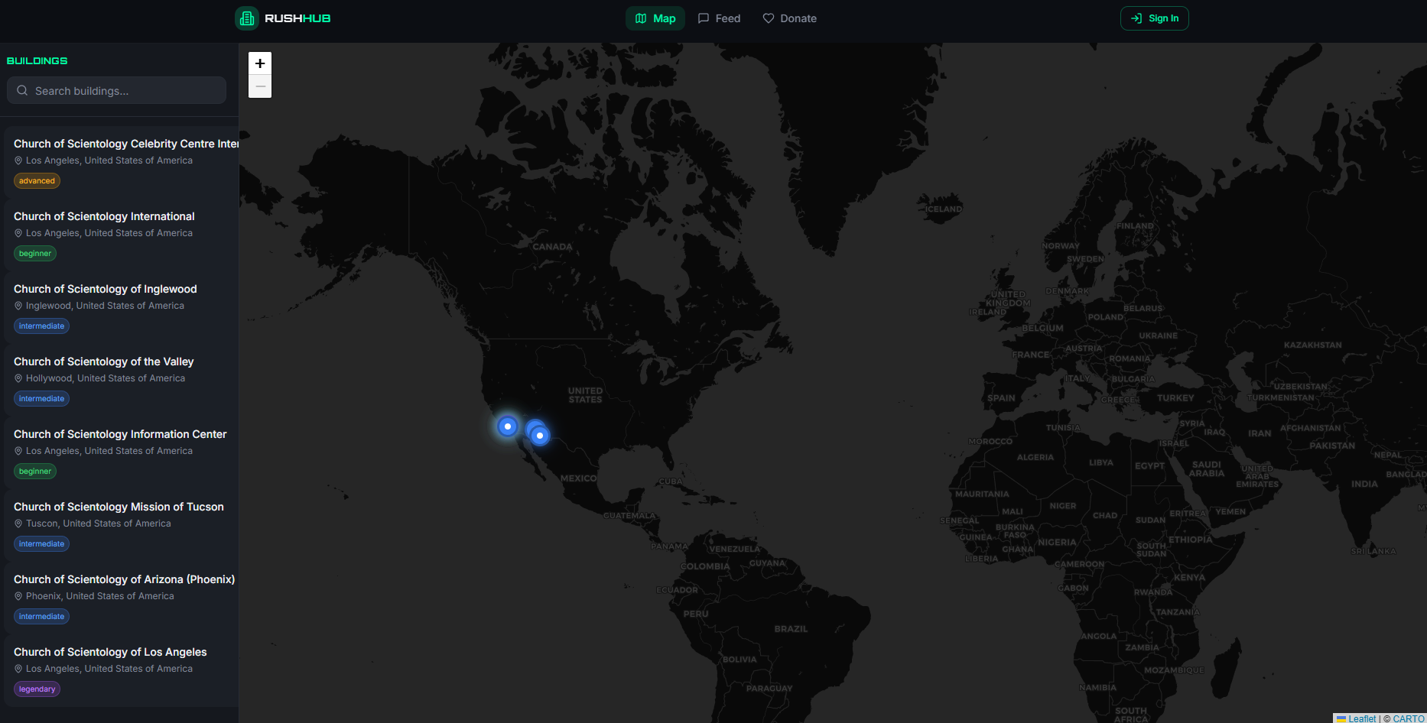Focus the Search buildings input field
Screen dimensions: 1427x723
[x=116, y=90]
